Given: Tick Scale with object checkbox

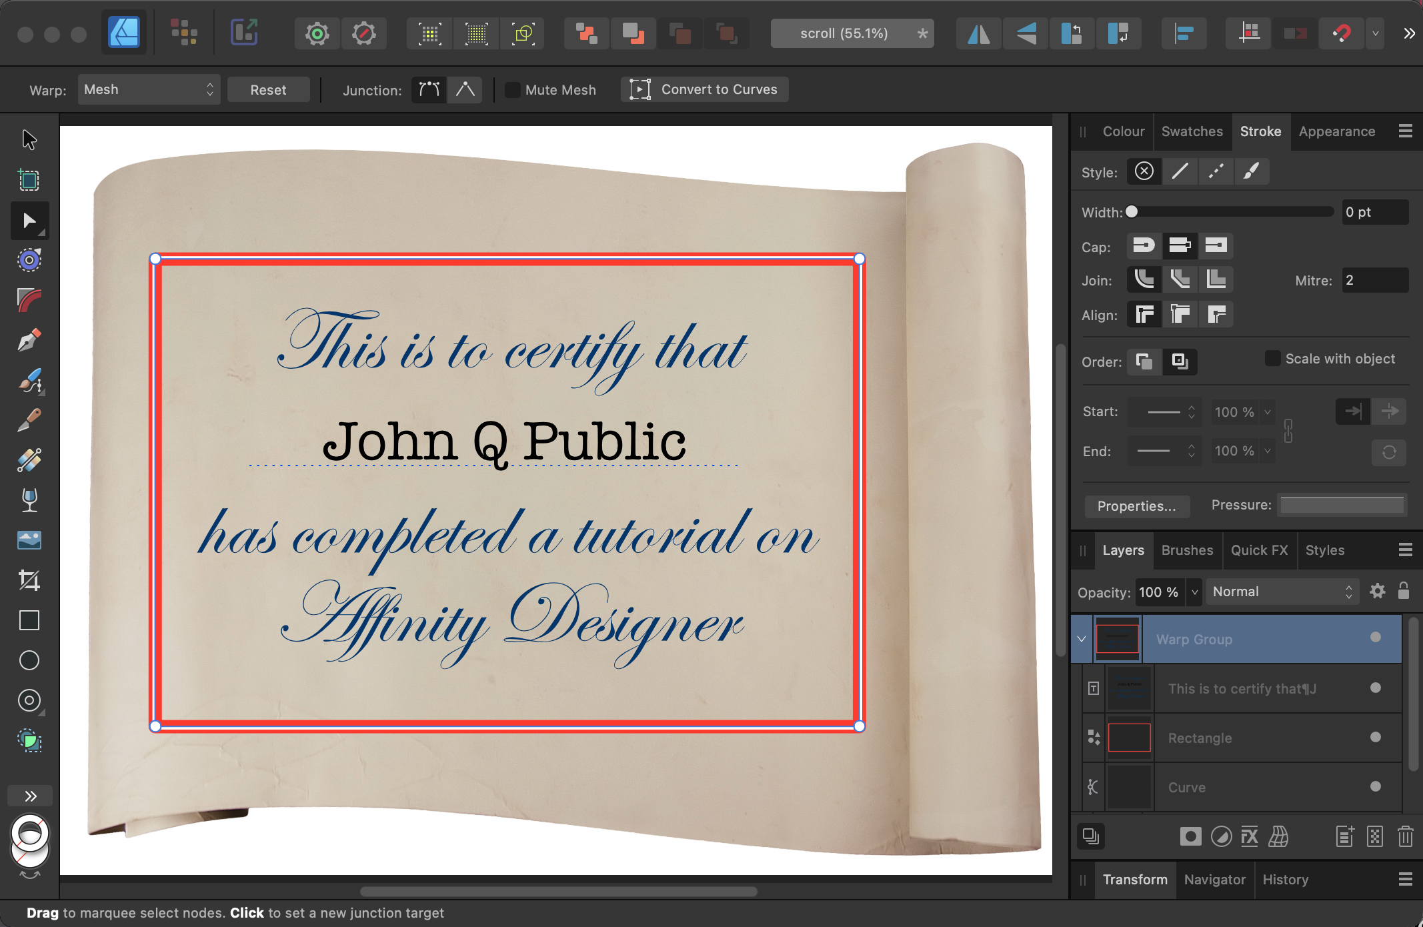Looking at the screenshot, I should click(x=1272, y=359).
